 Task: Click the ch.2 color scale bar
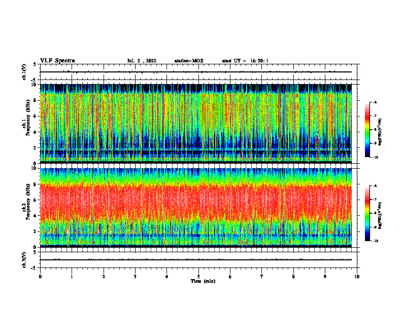pos(367,213)
